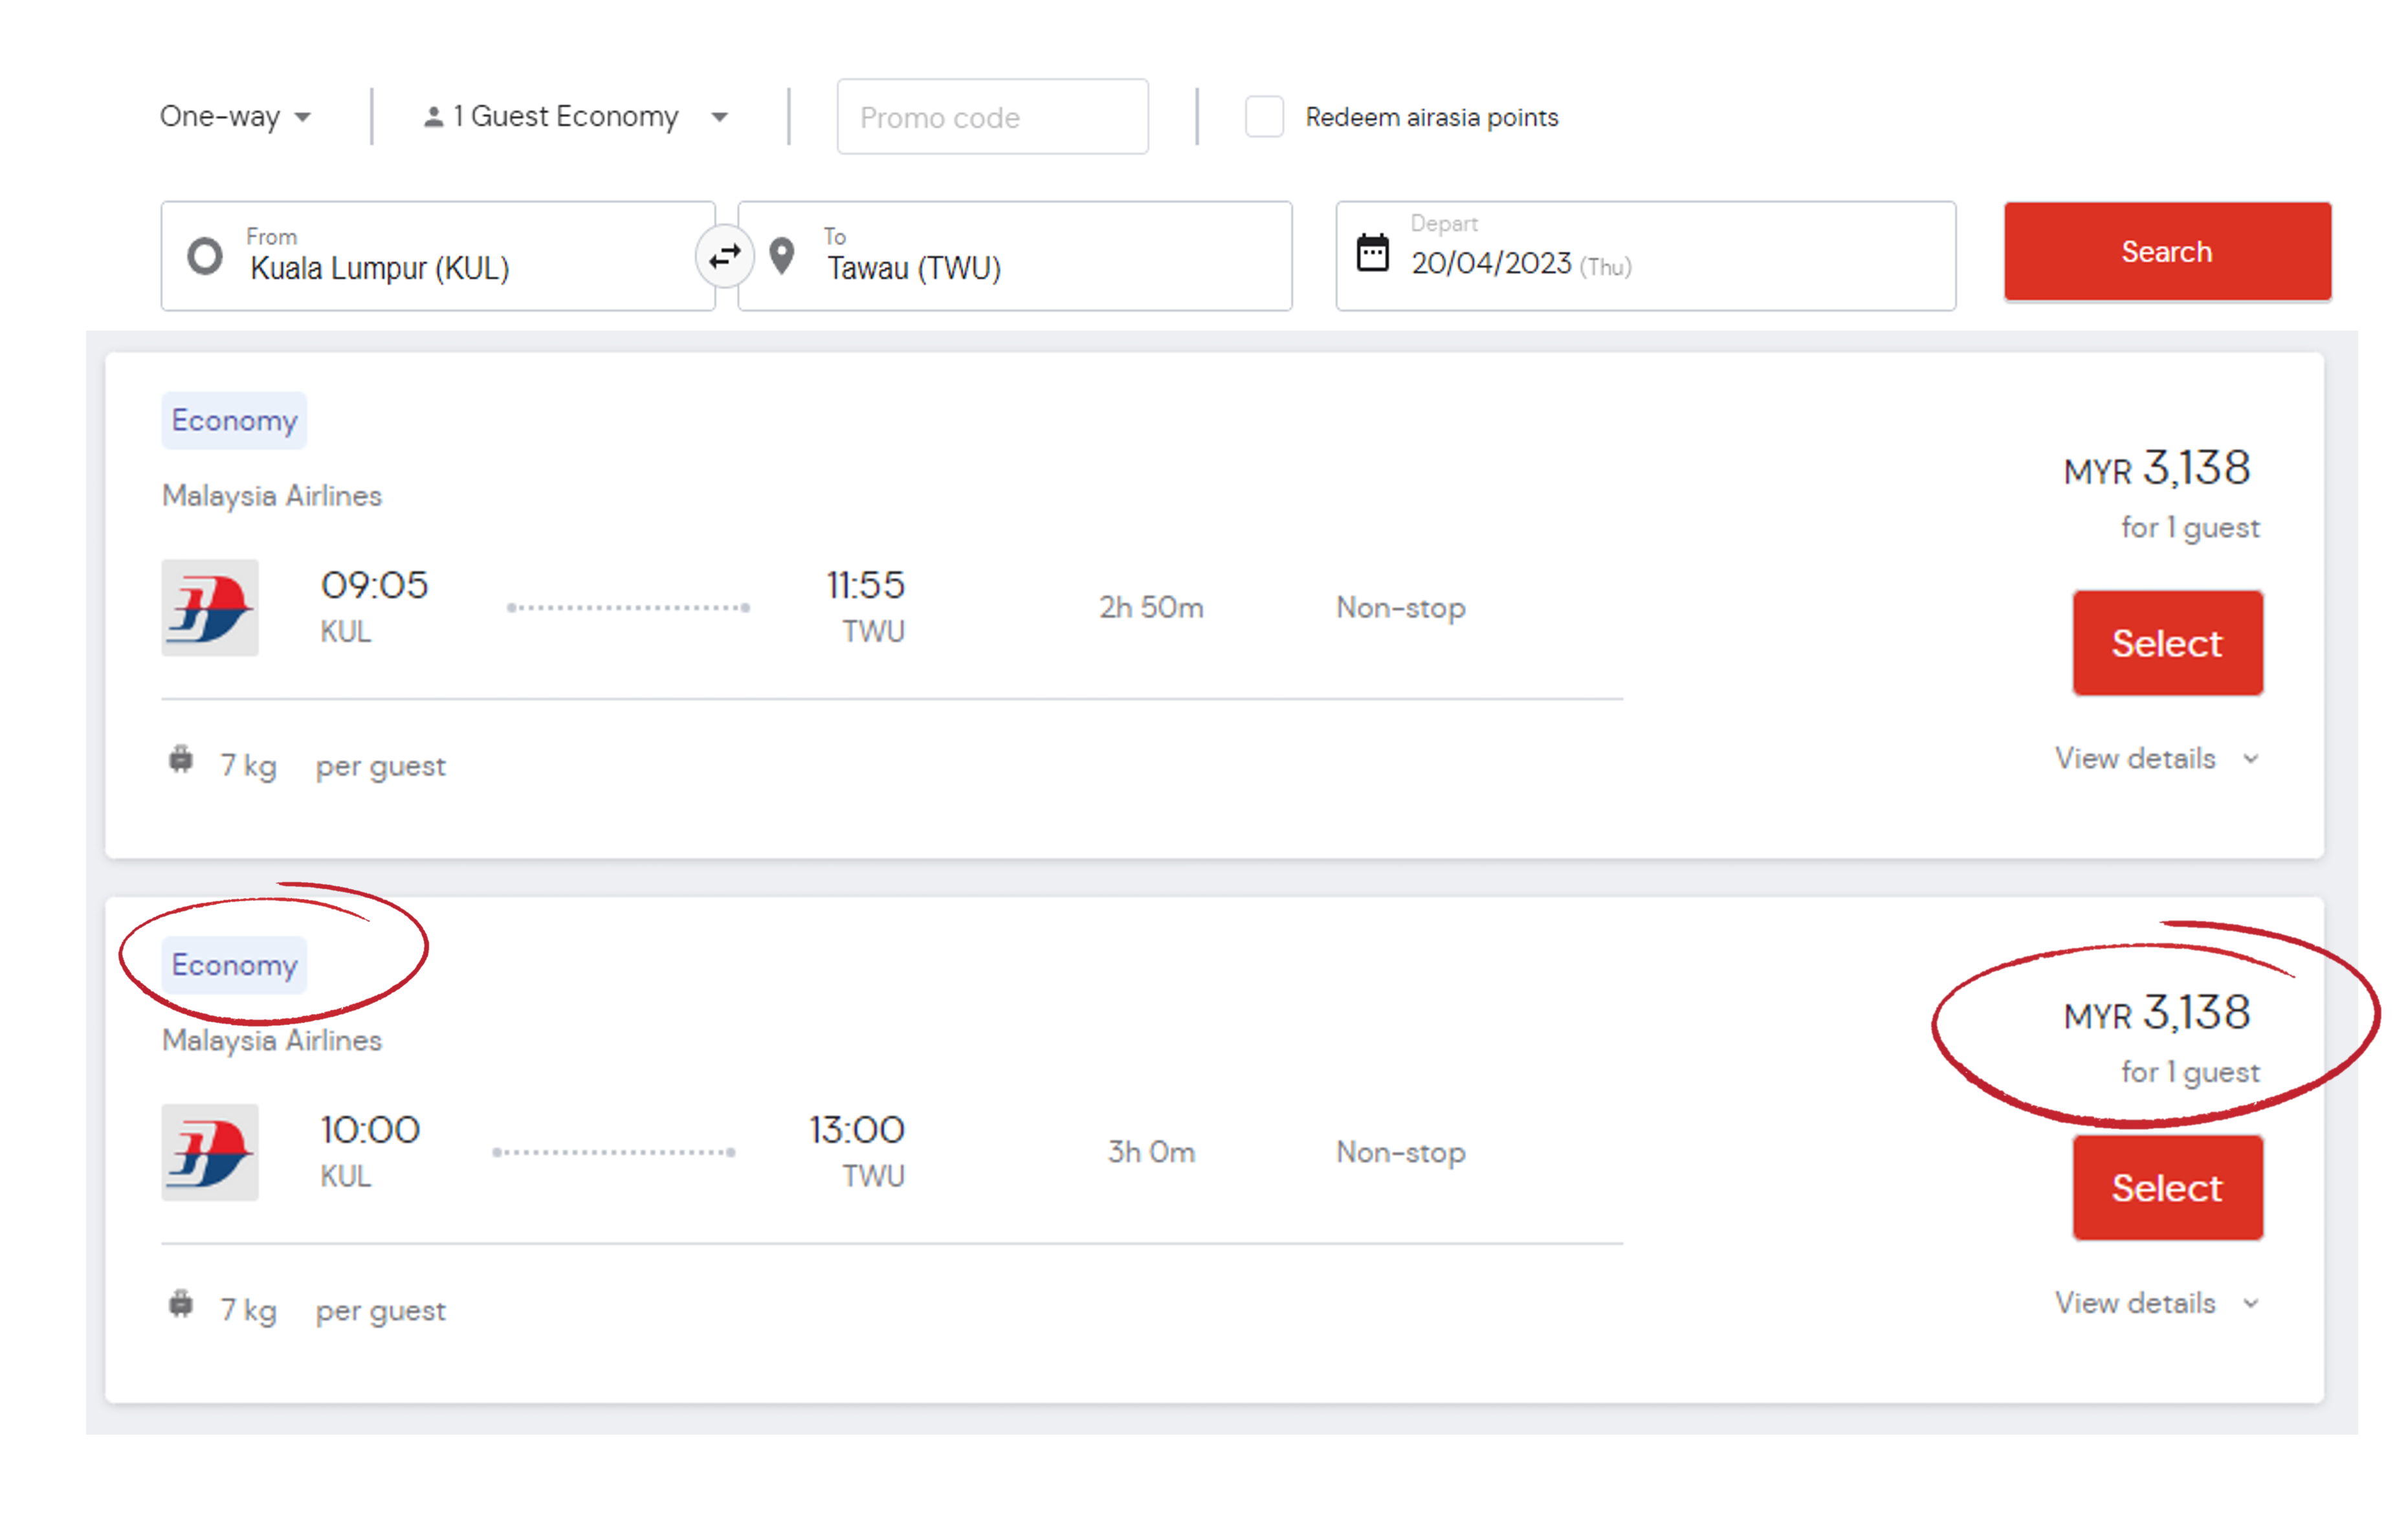
Task: Click the Economy tag on first flight
Action: click(234, 420)
